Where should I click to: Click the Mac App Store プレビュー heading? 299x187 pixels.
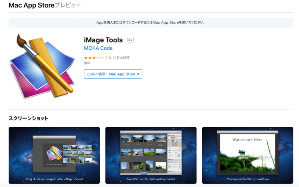click(44, 5)
